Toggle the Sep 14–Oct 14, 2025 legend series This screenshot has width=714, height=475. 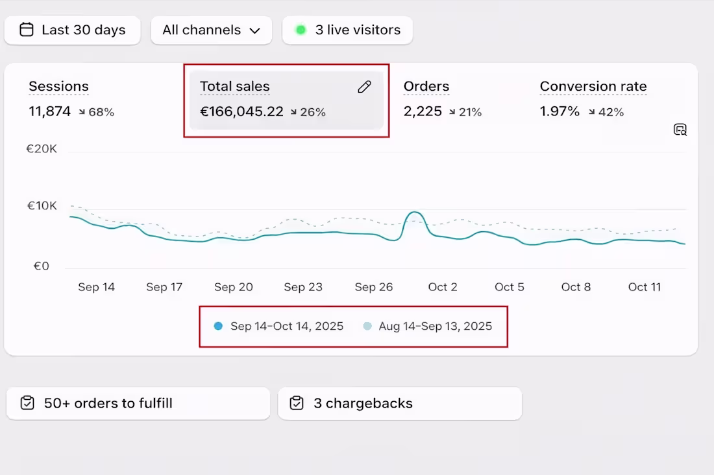click(279, 326)
